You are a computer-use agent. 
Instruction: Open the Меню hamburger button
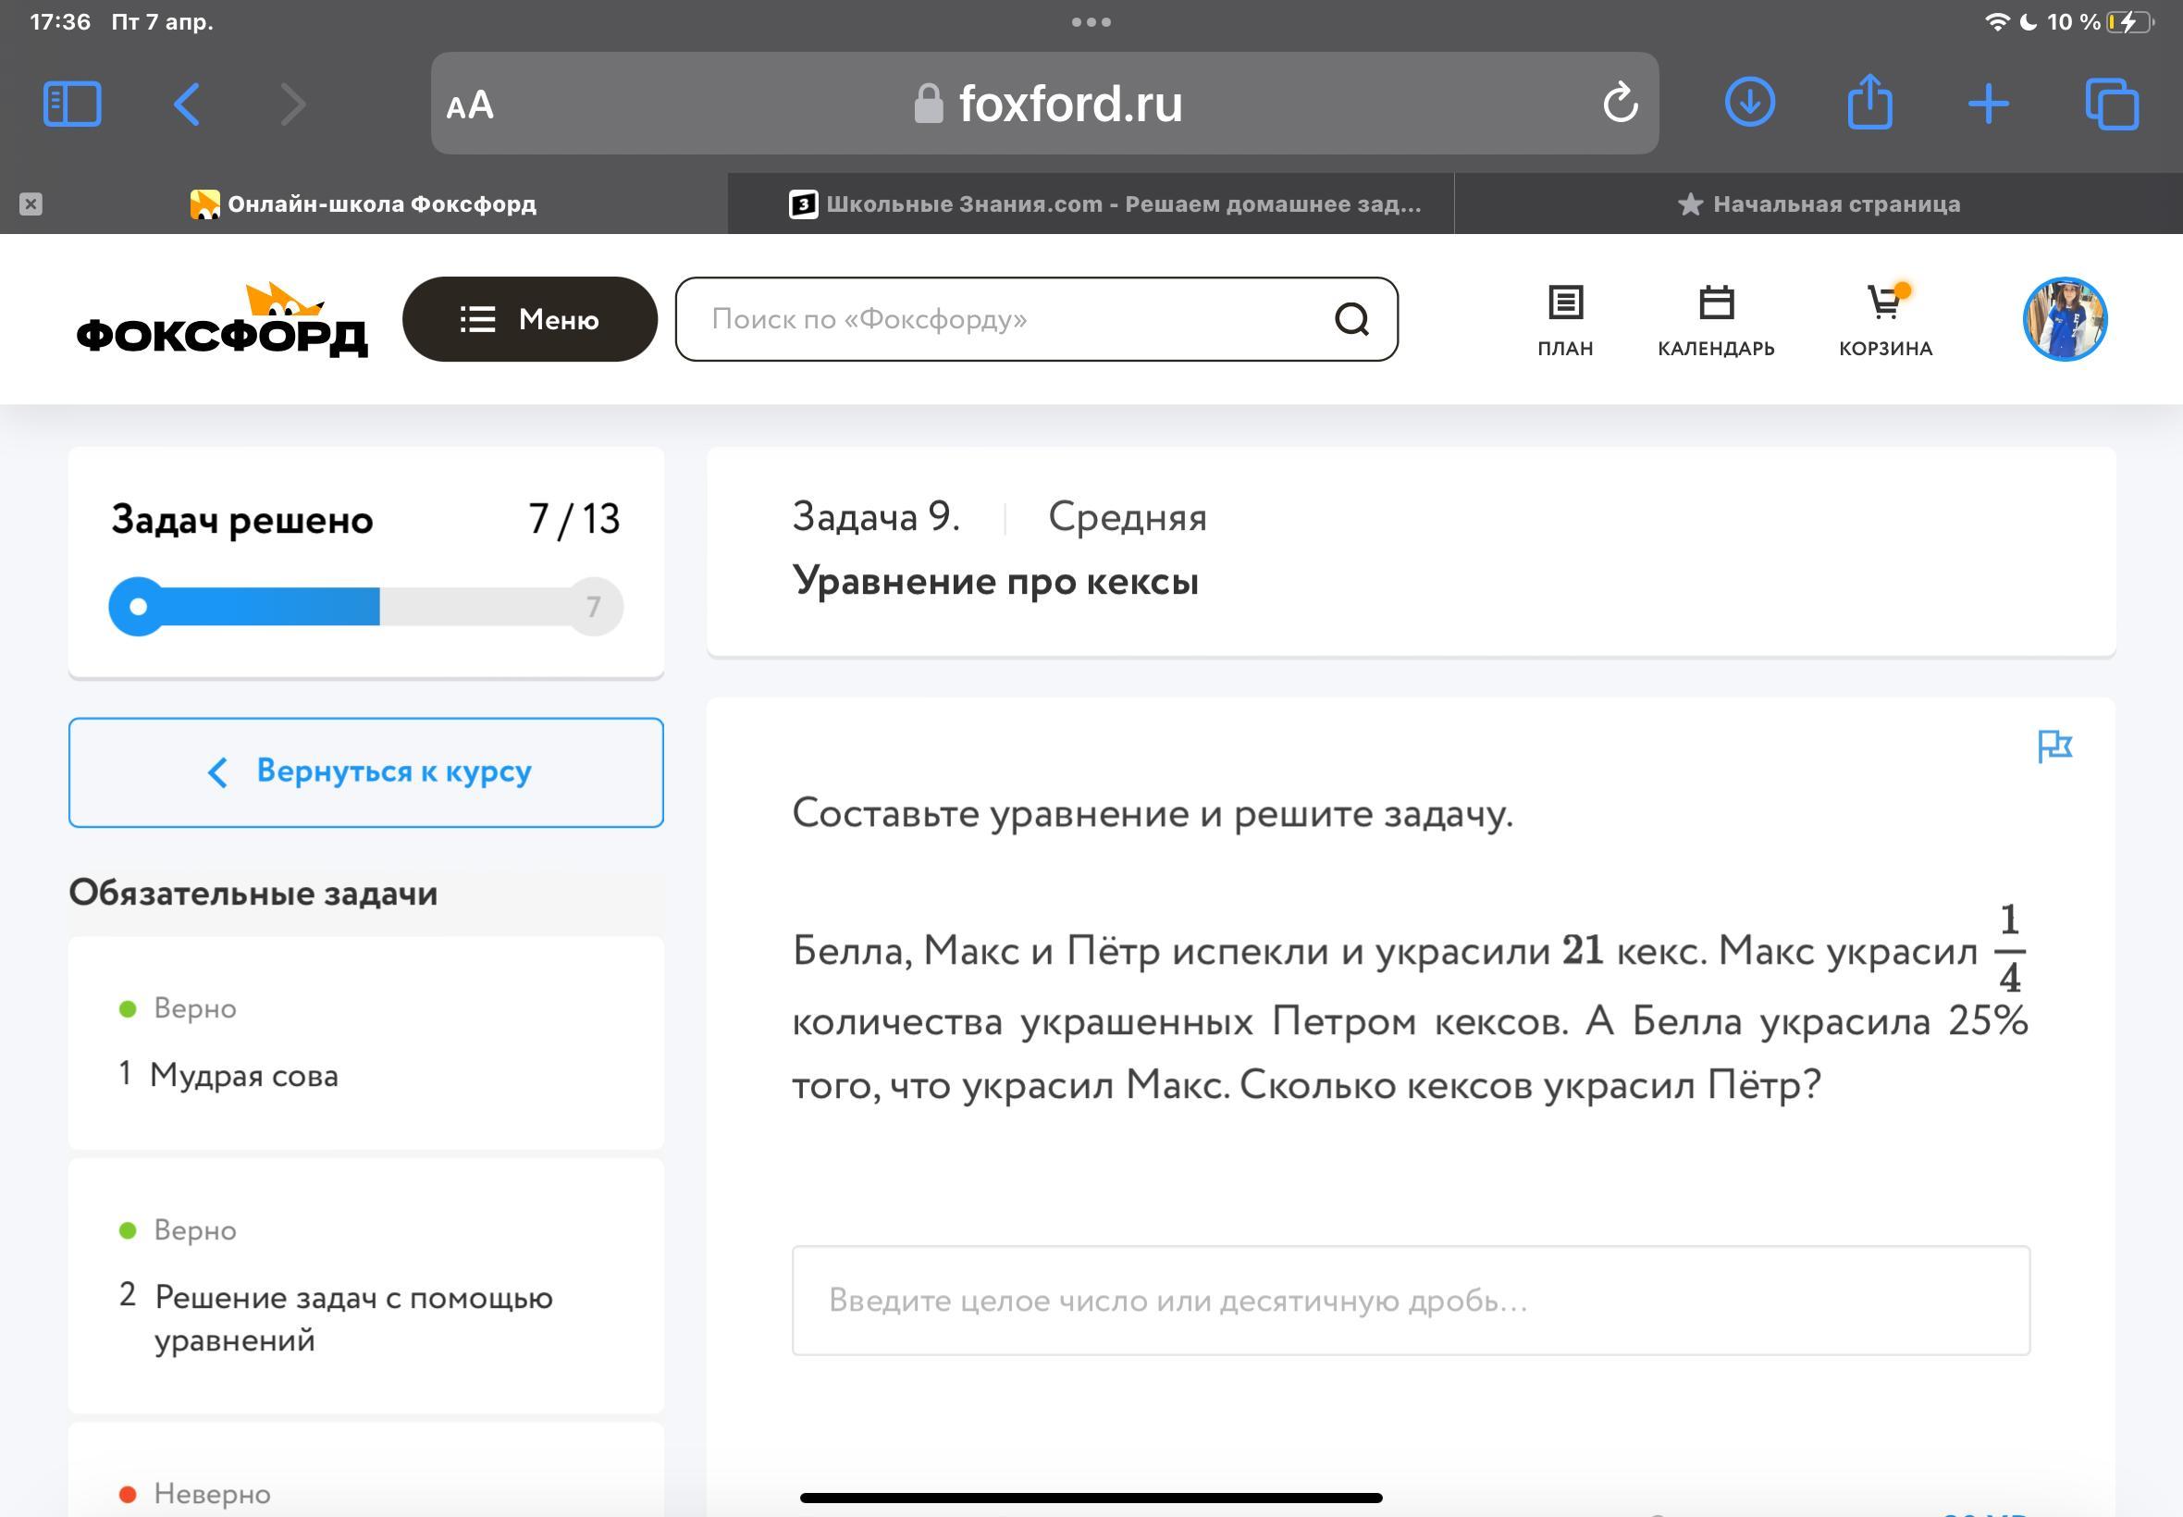529,319
